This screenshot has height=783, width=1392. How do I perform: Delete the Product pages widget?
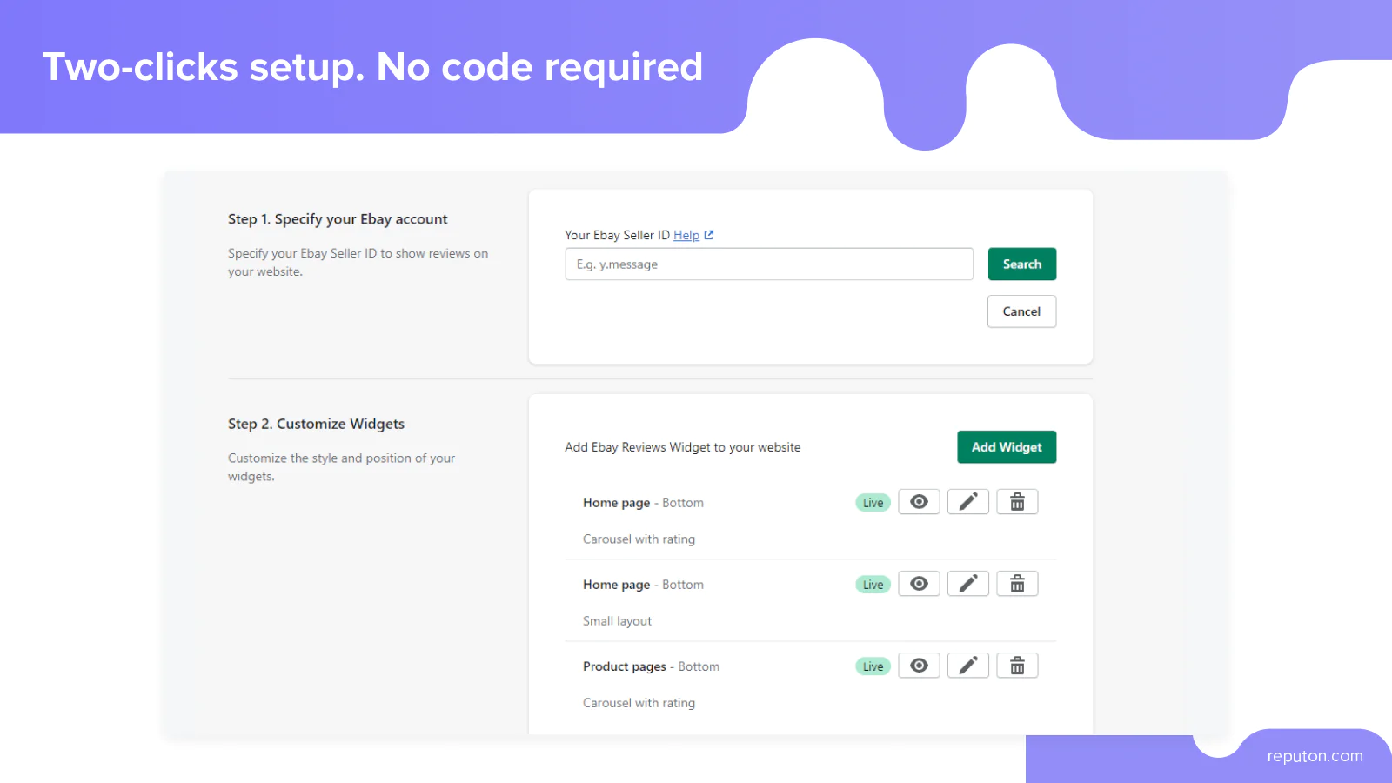tap(1017, 666)
